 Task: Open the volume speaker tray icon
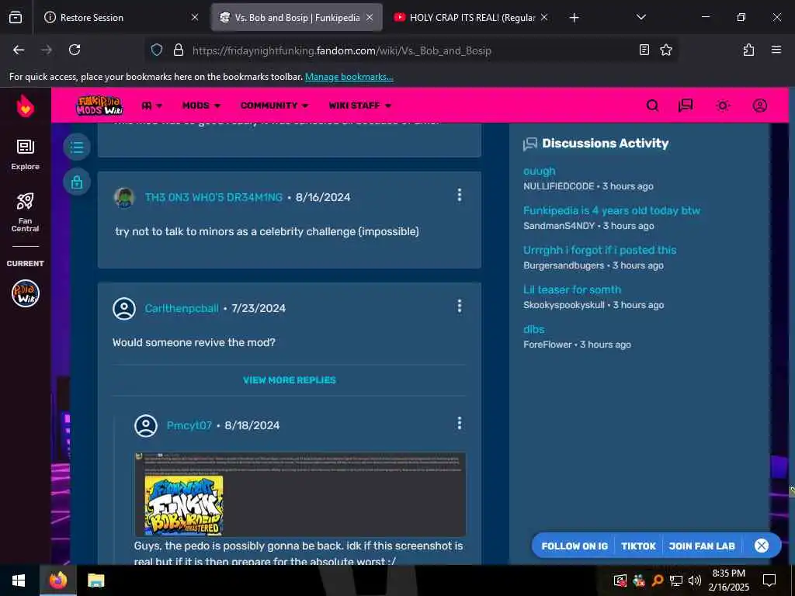[x=695, y=580]
